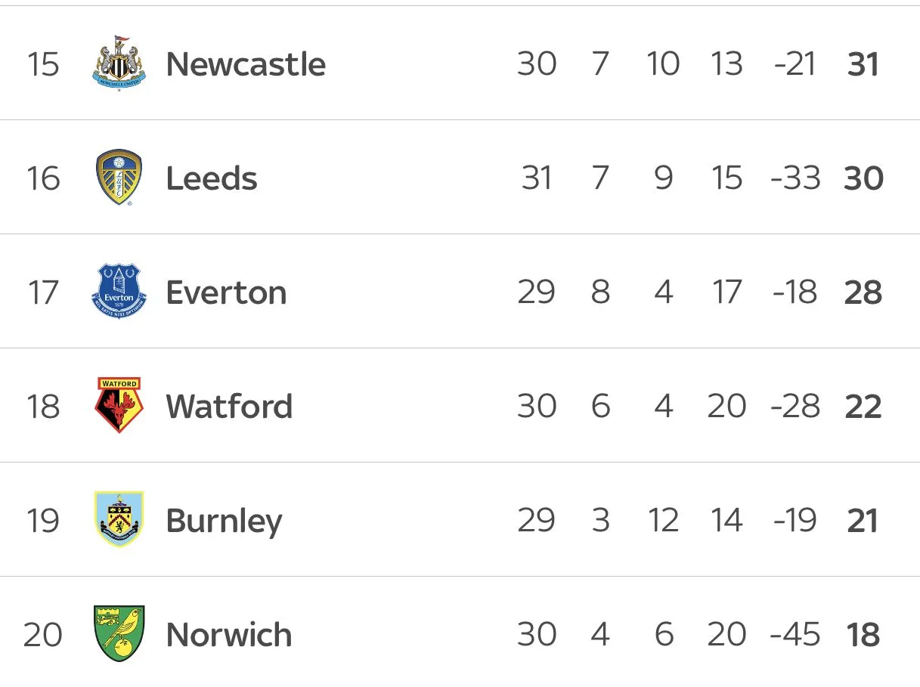Open the Newcastle team link
The width and height of the screenshot is (920, 687).
coord(246,63)
